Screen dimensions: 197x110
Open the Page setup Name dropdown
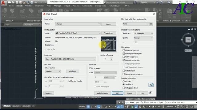(78, 24)
